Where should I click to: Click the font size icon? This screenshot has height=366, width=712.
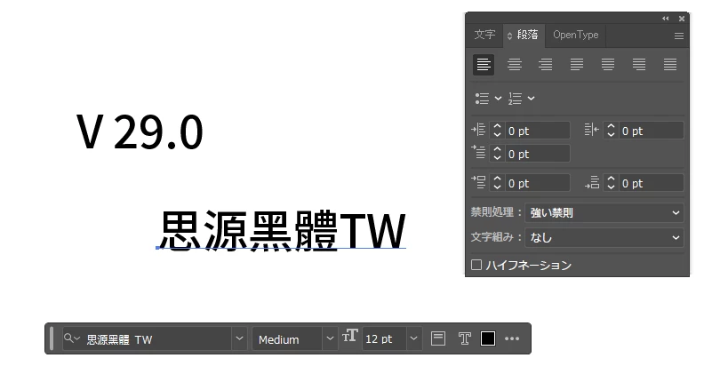point(349,336)
